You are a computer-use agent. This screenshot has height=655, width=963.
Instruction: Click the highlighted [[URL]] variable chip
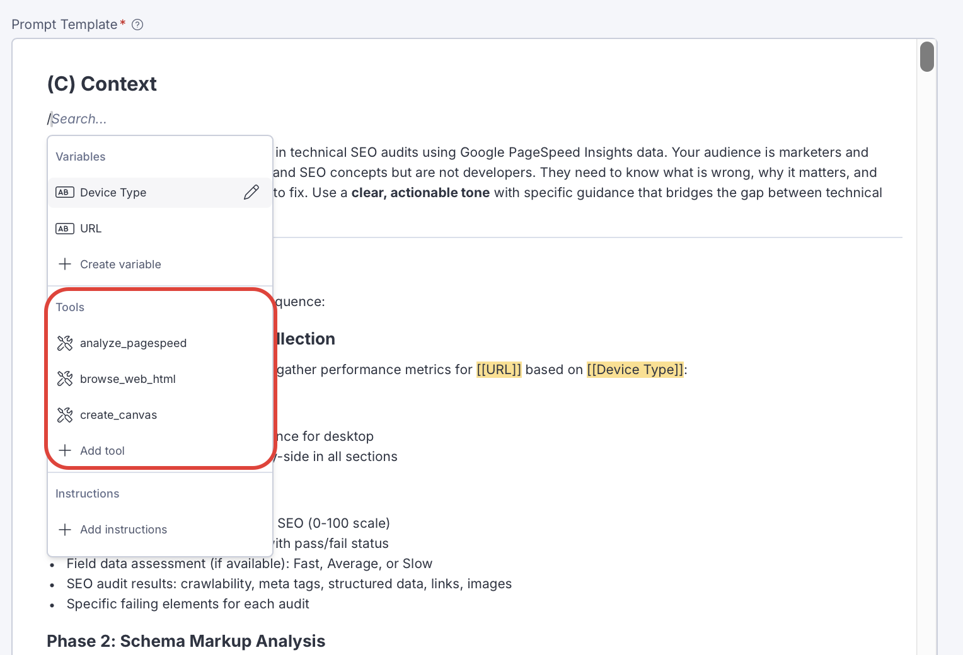tap(499, 370)
